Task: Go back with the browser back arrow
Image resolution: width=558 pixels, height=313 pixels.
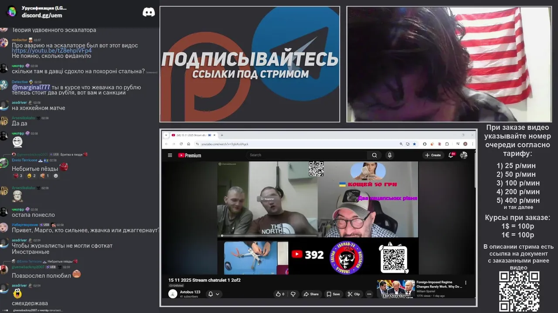Action: tap(167, 144)
